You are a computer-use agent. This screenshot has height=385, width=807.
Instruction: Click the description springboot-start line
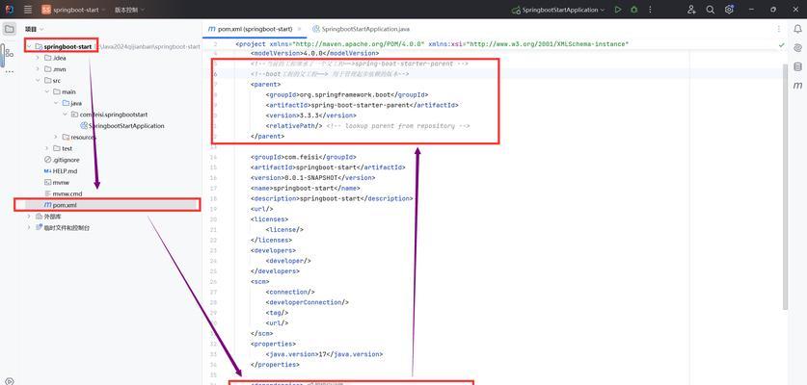pyautogui.click(x=332, y=198)
